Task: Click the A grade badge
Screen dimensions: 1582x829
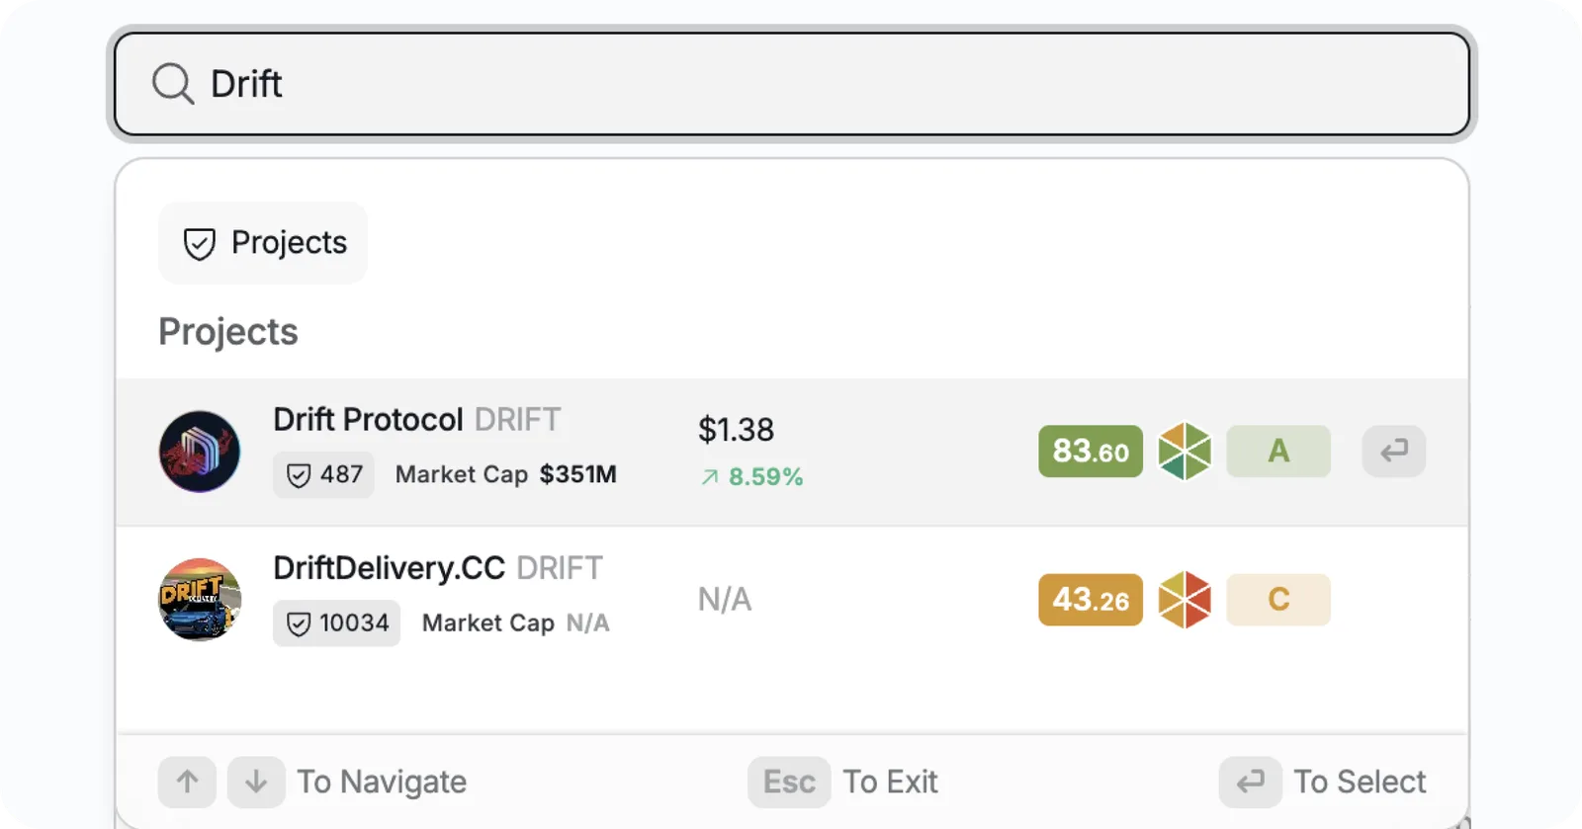Action: pos(1278,452)
